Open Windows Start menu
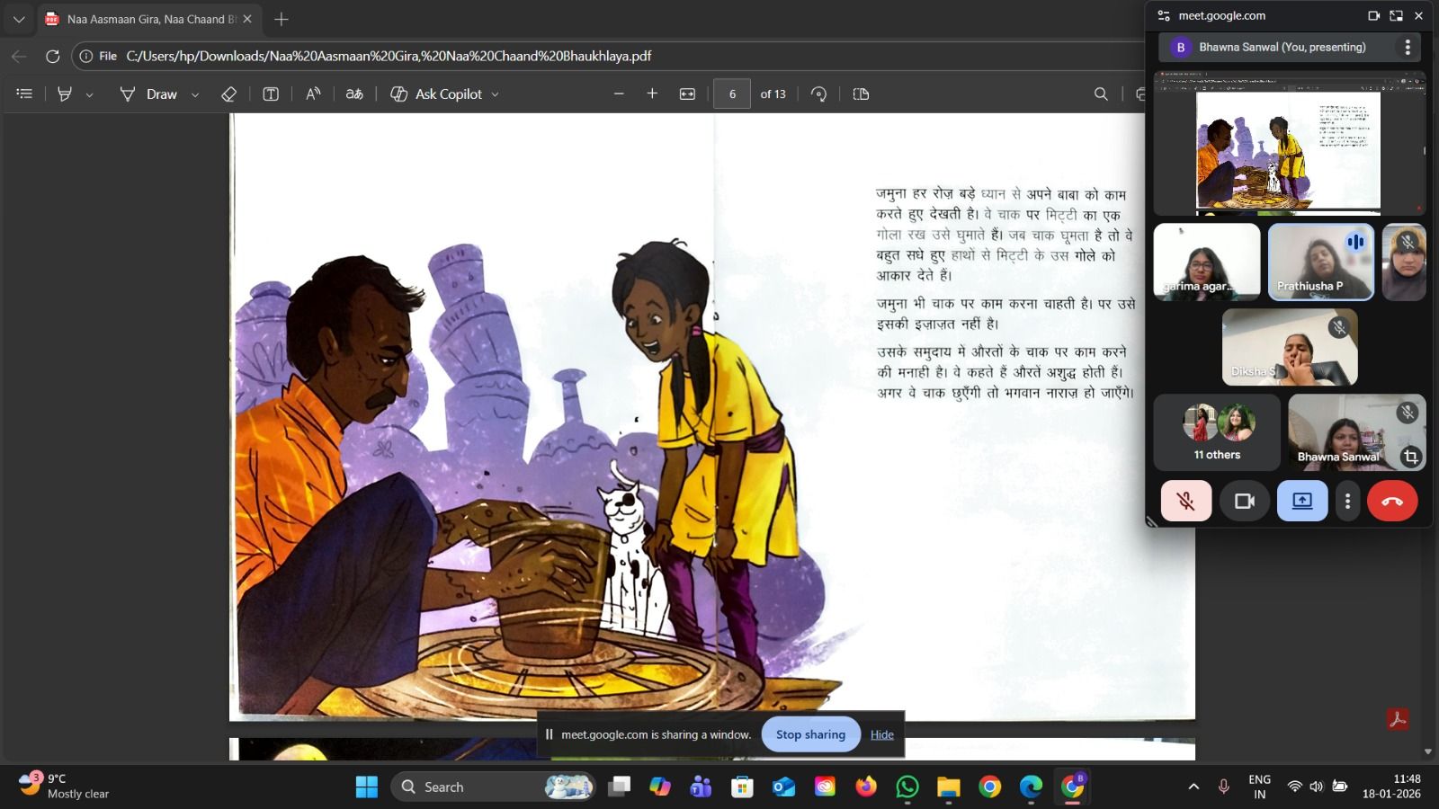Screen dimensions: 1439x809 point(367,787)
